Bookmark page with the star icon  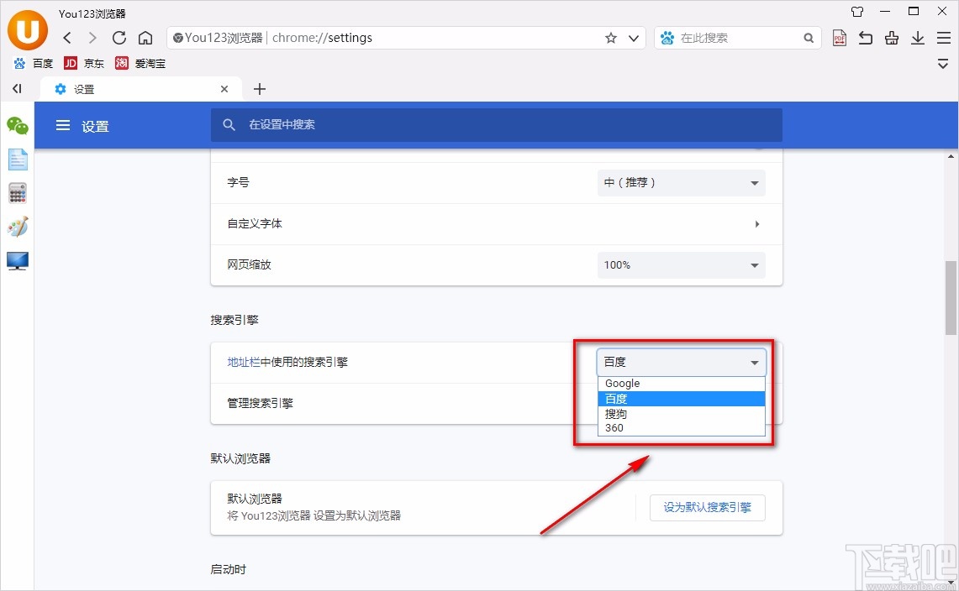pos(610,38)
